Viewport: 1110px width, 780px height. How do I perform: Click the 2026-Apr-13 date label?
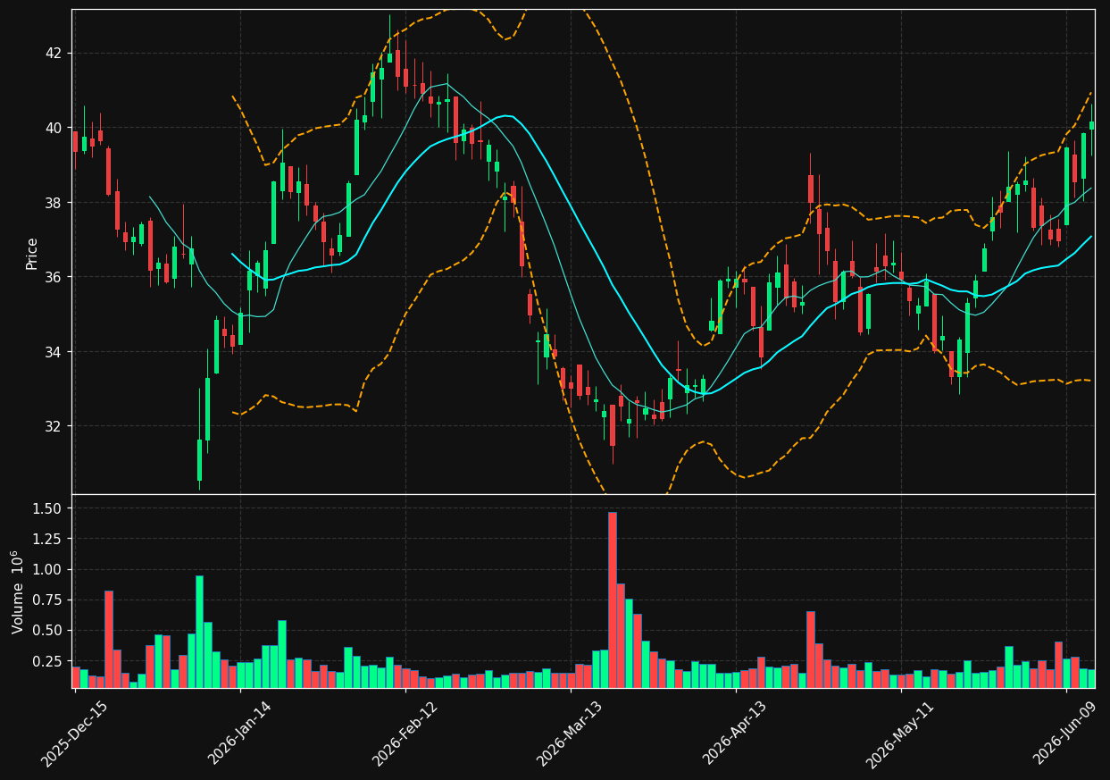(734, 734)
